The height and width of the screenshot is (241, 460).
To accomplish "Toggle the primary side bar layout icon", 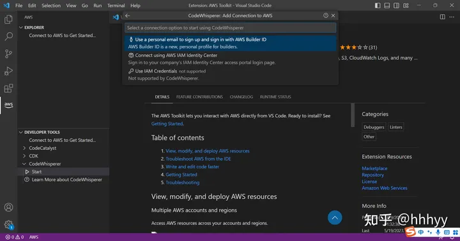I will tap(378, 6).
